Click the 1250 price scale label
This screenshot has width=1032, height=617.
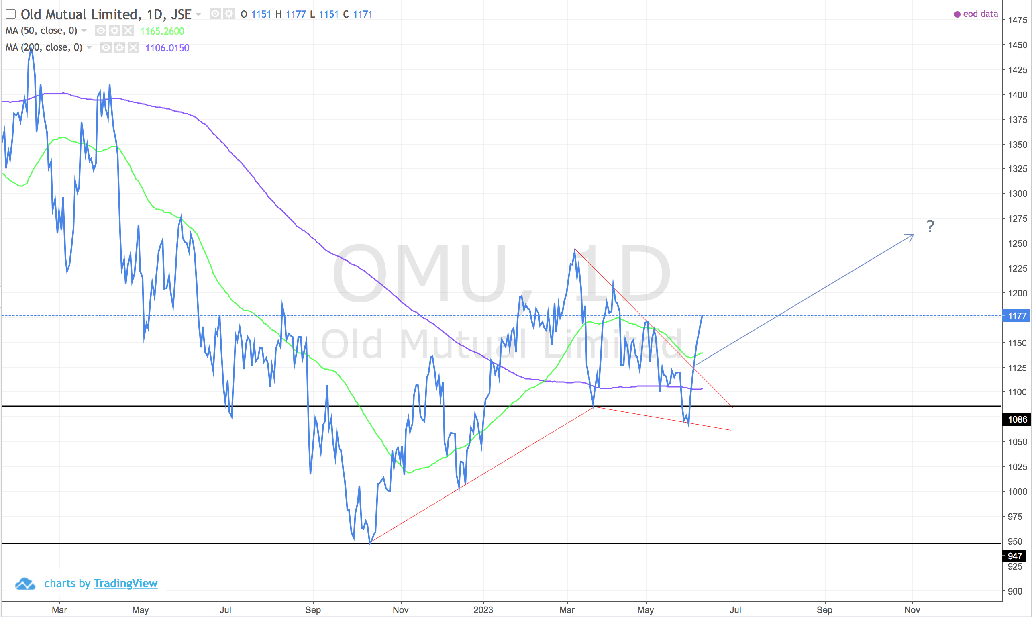click(1018, 244)
